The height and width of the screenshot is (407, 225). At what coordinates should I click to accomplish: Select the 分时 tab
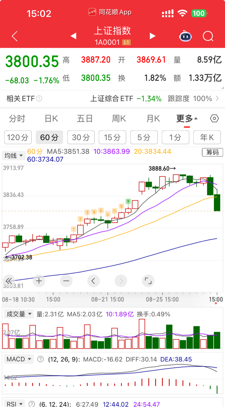click(x=17, y=119)
